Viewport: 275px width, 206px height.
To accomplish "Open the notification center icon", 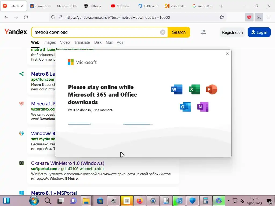I will coord(269,201).
